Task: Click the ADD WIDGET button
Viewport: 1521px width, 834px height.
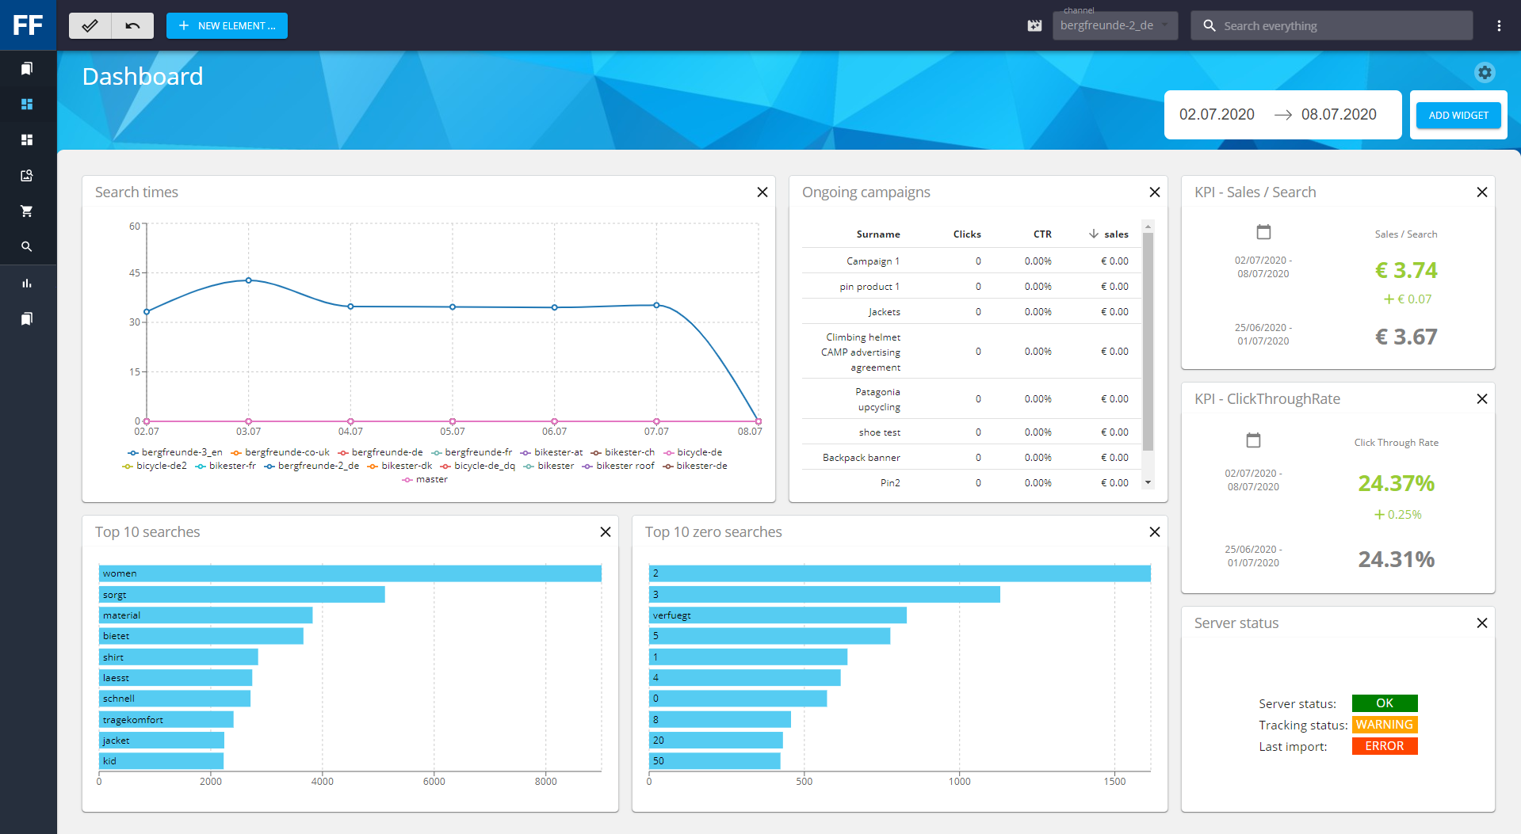Action: 1458,115
